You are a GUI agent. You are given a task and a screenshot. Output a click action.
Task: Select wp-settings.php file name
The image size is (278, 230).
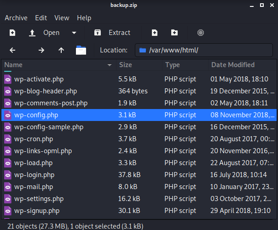(39, 199)
